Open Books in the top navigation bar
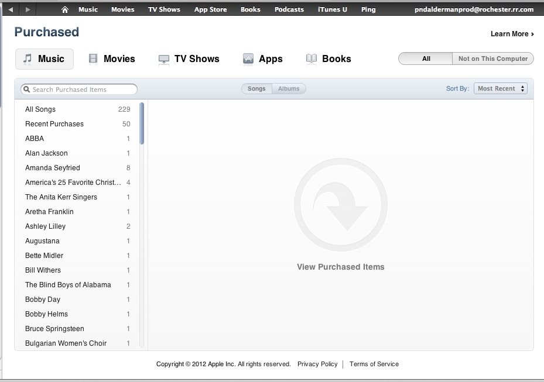Screen dimensions: 544x382 [251, 9]
